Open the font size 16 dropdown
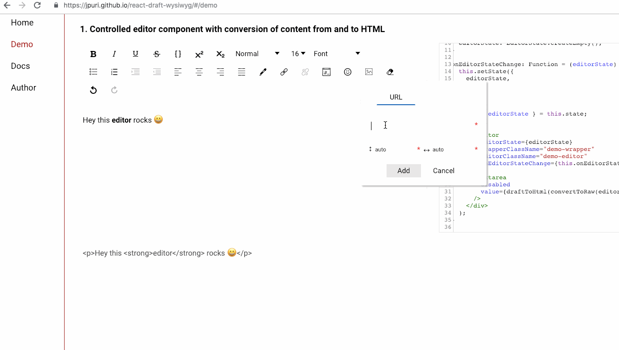Image resolution: width=619 pixels, height=350 pixels. tap(297, 53)
